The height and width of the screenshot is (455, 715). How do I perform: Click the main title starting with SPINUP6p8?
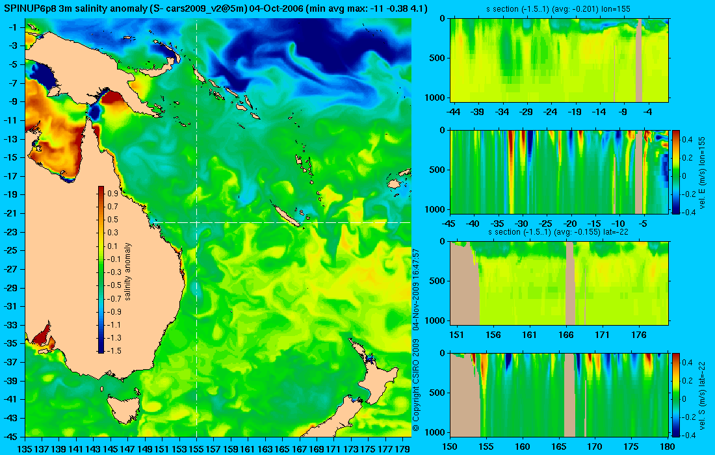point(216,8)
